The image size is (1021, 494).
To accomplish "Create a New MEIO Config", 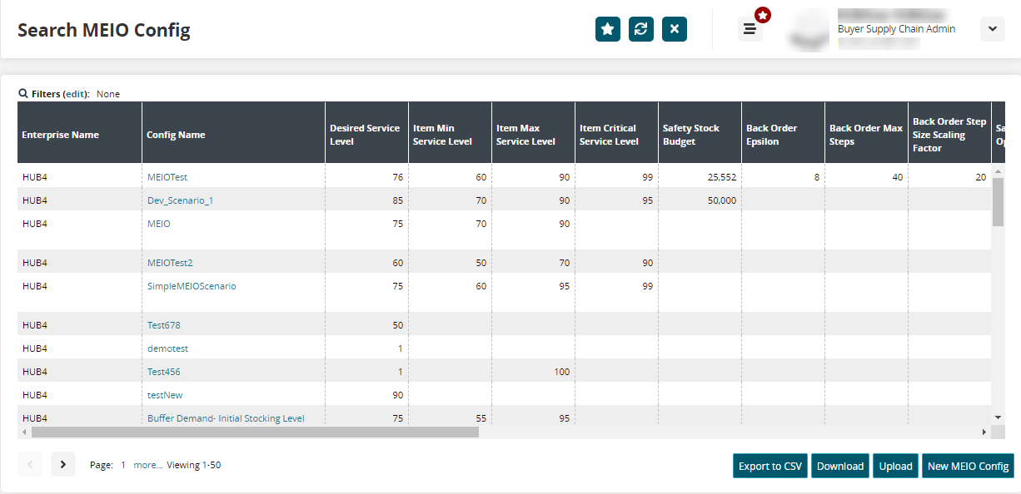I will (x=968, y=466).
